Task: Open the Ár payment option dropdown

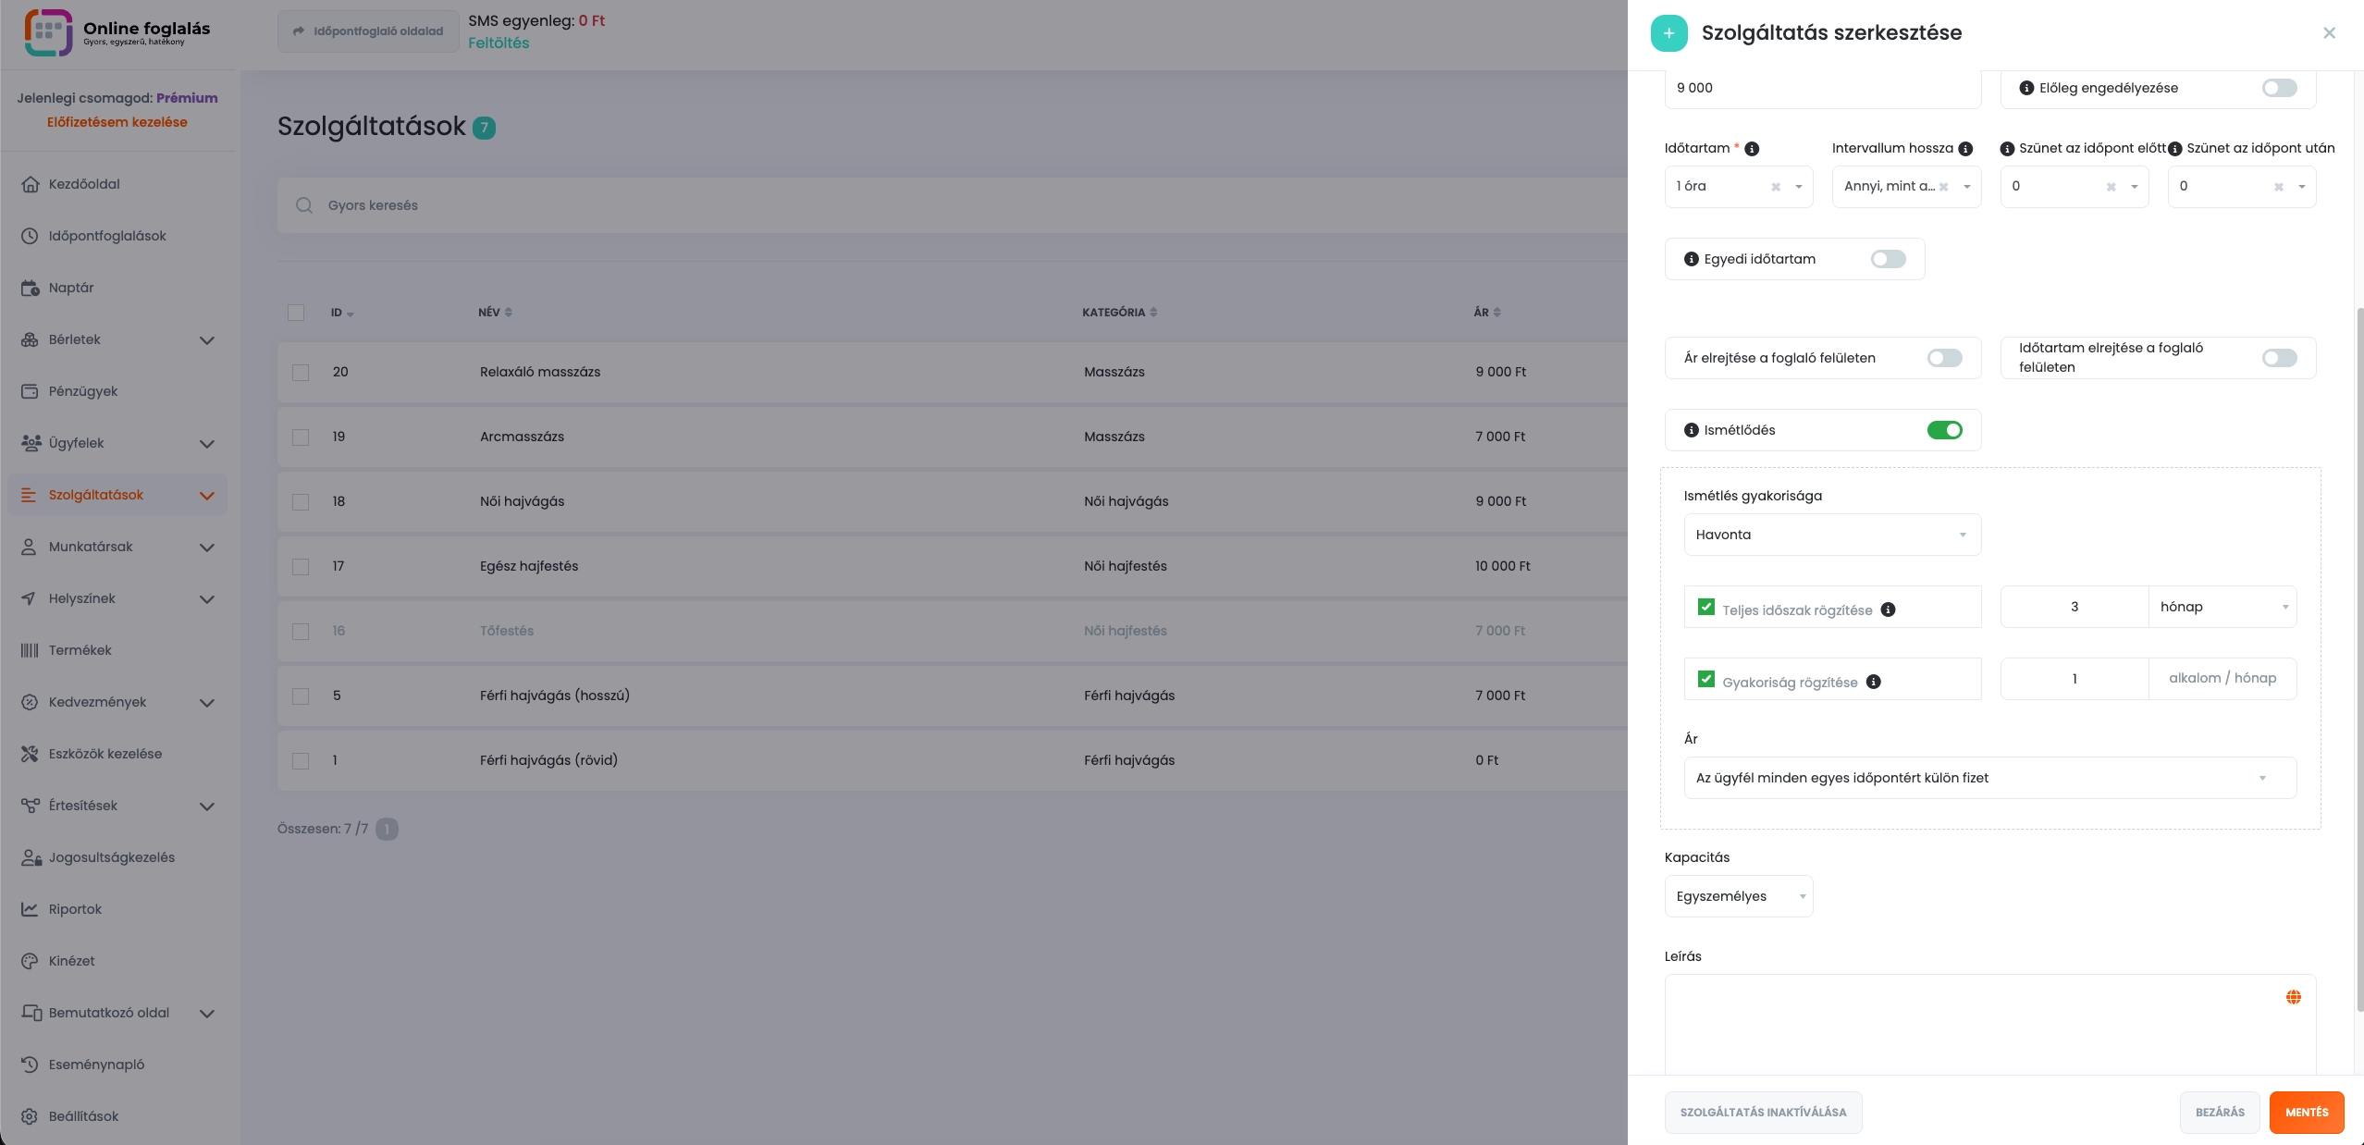Action: click(x=1988, y=778)
